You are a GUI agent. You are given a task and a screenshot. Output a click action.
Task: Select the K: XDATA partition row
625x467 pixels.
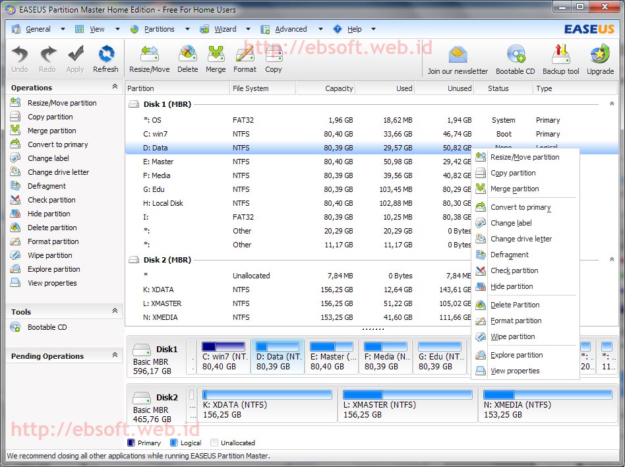(298, 290)
